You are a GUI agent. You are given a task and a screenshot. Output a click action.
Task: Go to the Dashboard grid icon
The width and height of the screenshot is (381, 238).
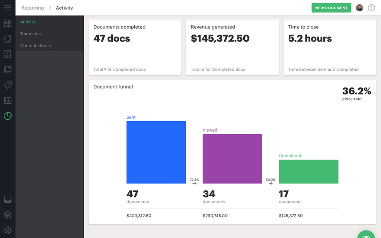[x=7, y=23]
